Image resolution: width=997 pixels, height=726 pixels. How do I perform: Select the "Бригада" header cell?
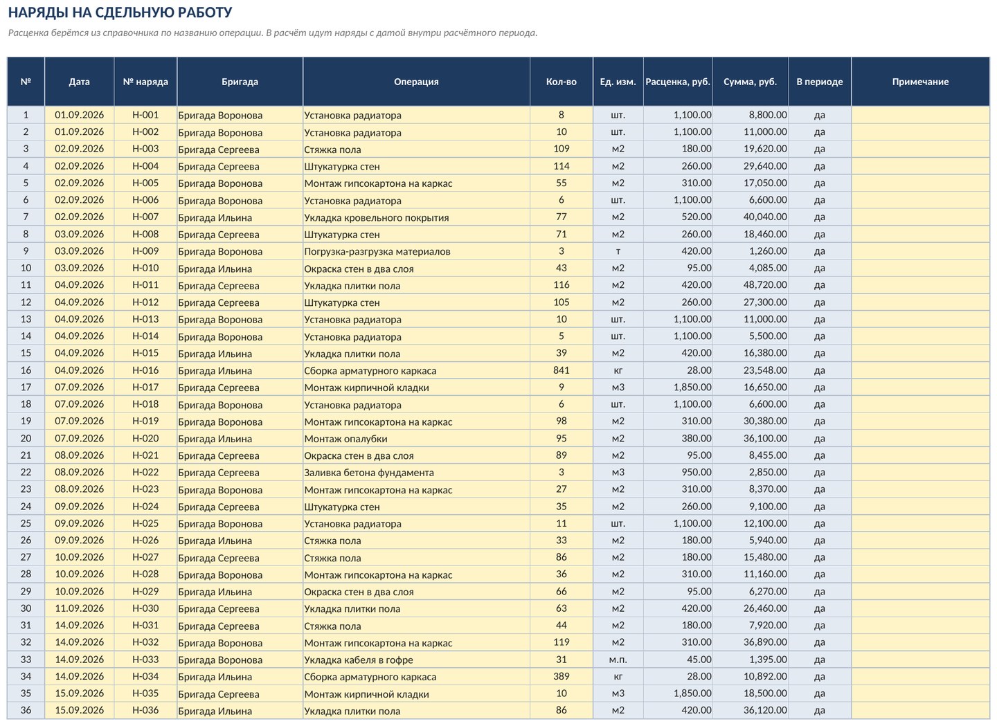coord(240,82)
